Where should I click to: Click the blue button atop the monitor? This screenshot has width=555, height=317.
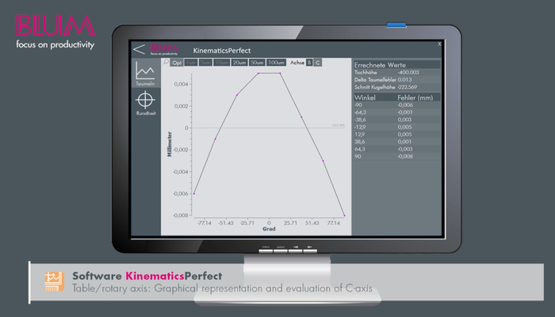tap(396, 25)
